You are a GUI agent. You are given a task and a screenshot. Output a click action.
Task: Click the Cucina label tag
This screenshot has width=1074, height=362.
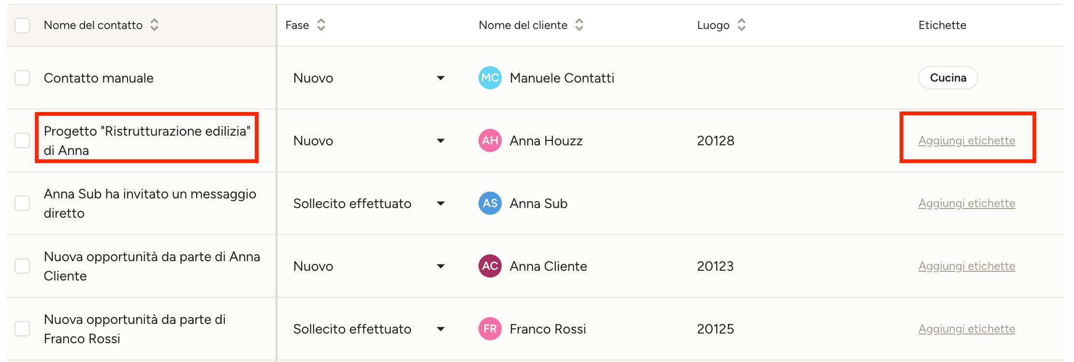(948, 78)
